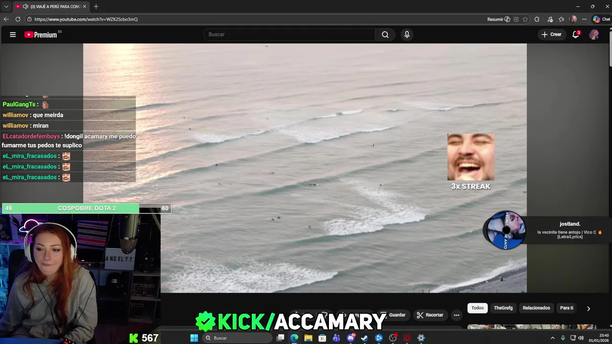Viewport: 612px width, 344px height.
Task: Open Discord from taskbar
Action: pyautogui.click(x=351, y=338)
